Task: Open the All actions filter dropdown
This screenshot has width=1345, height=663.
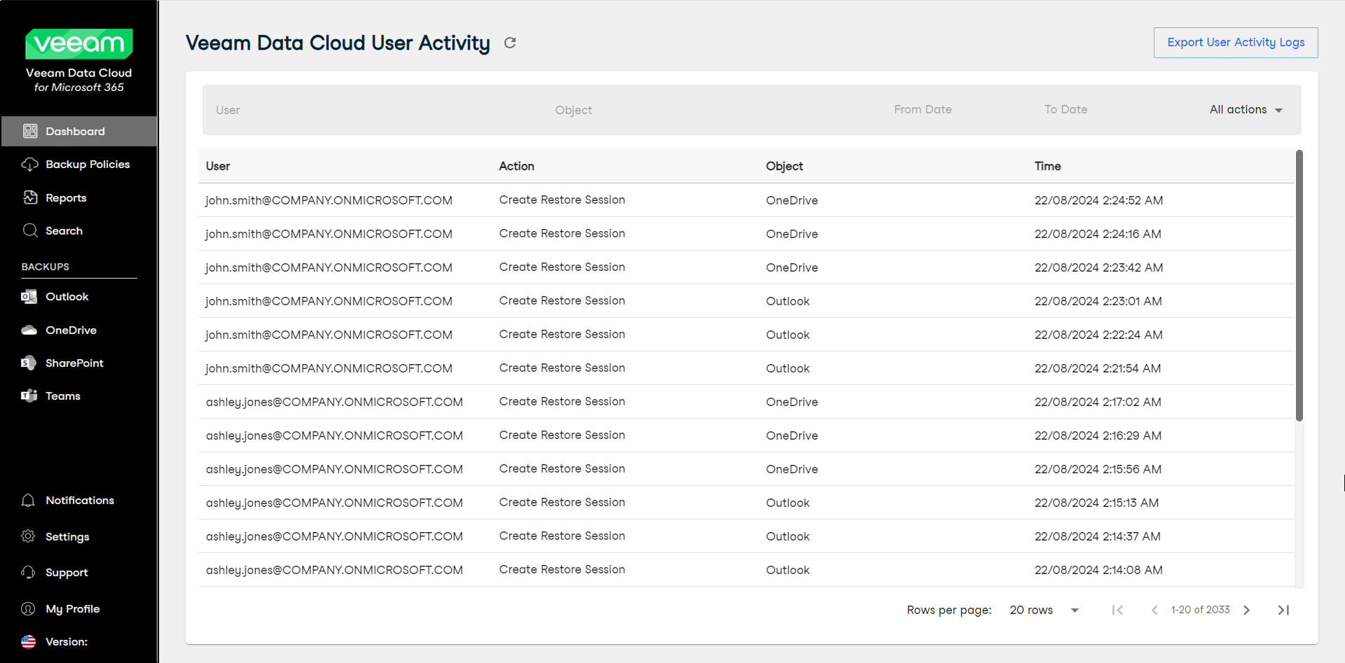Action: [1246, 110]
